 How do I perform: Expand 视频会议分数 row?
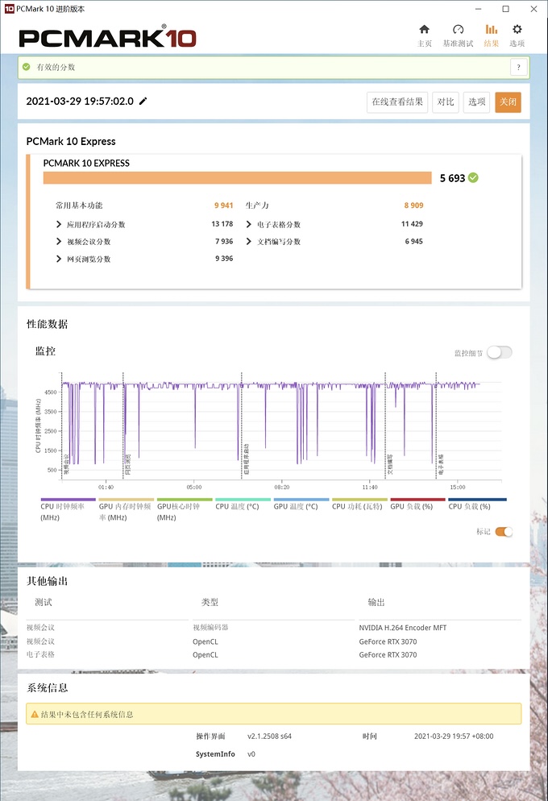click(59, 242)
